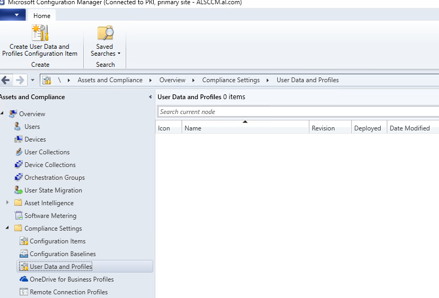Collapse the Compliance Settings node
The height and width of the screenshot is (298, 439).
click(7, 227)
